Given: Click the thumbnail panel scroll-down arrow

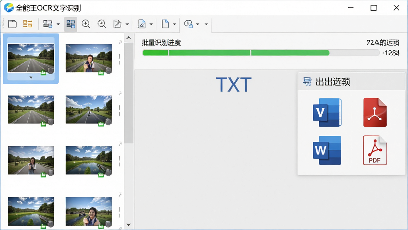Looking at the screenshot, I should (x=129, y=224).
